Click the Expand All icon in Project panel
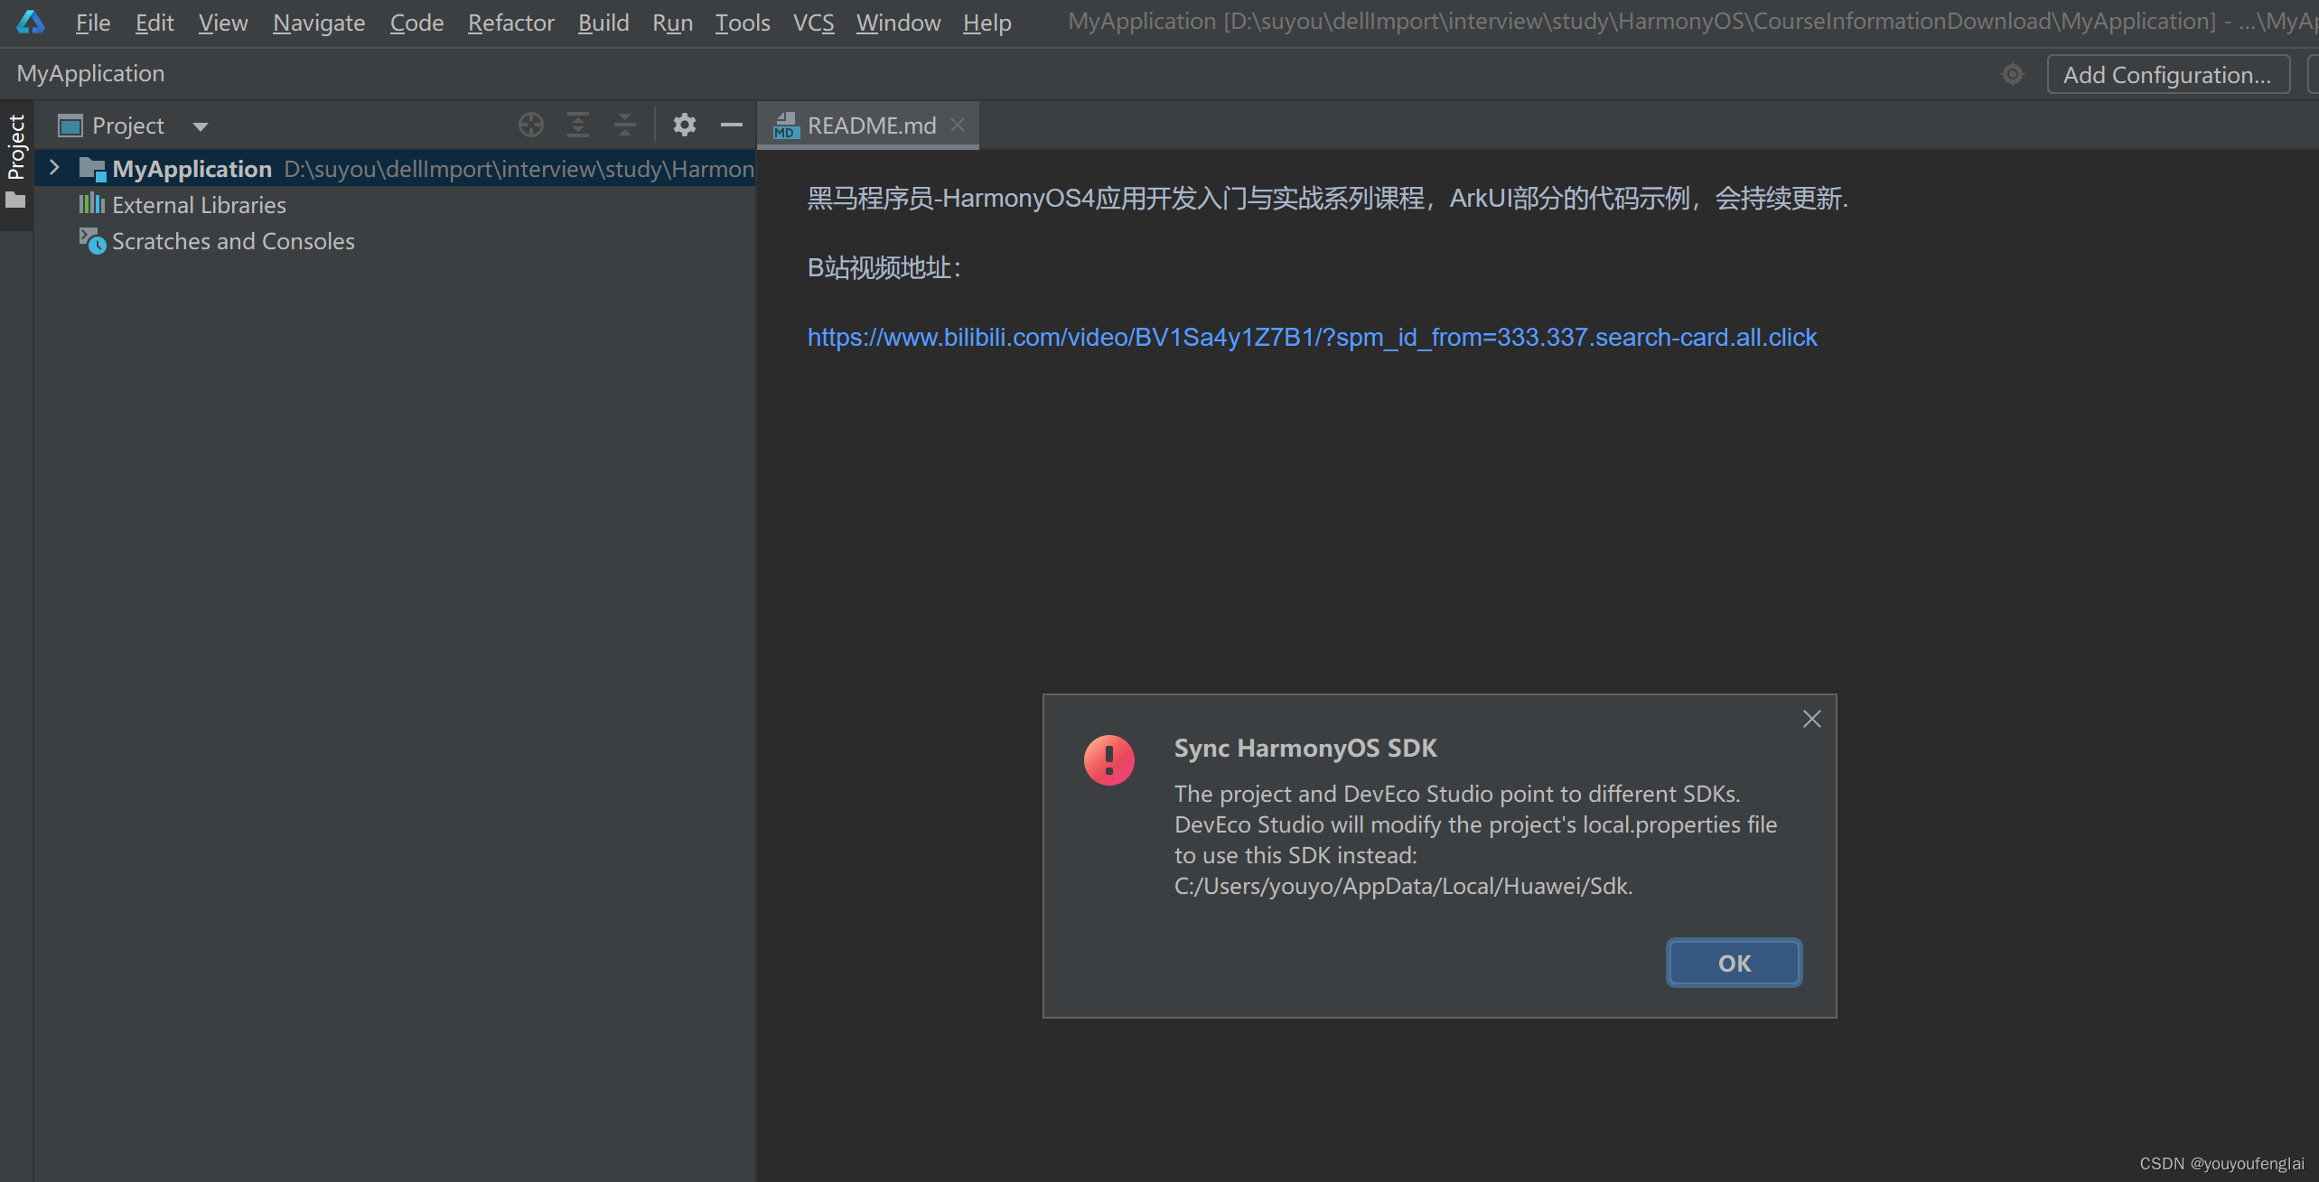The width and height of the screenshot is (2319, 1182). pos(578,125)
